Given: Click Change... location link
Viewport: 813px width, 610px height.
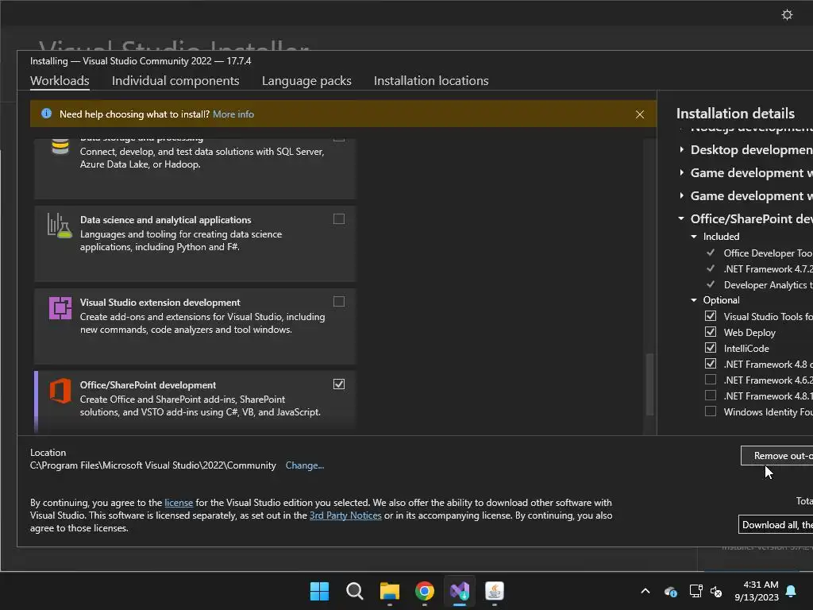Looking at the screenshot, I should click(x=304, y=465).
